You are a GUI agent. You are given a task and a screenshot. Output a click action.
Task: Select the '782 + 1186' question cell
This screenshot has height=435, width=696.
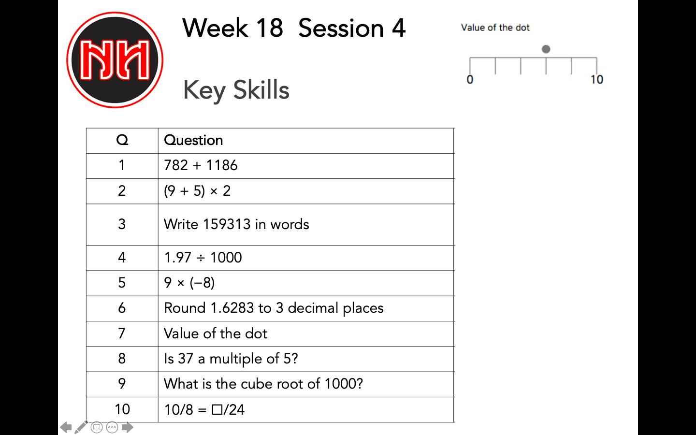(x=201, y=166)
